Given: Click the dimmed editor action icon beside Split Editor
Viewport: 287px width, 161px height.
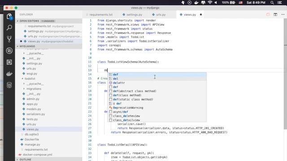Looking at the screenshot, I should (268, 15).
